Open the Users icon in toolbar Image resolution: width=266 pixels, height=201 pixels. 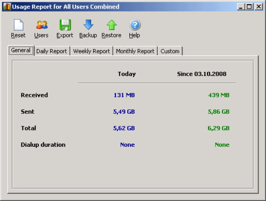tap(42, 25)
